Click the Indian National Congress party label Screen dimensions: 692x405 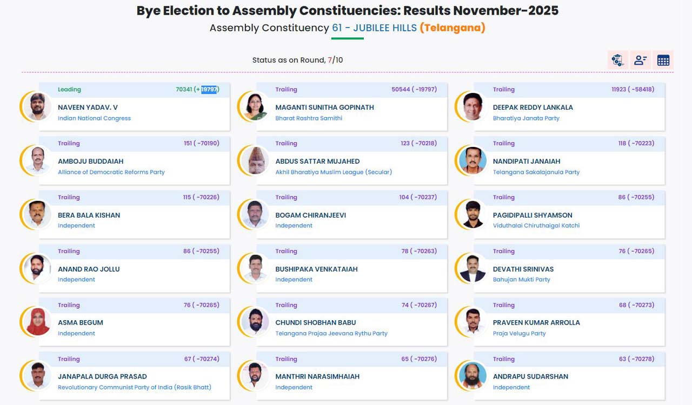(x=94, y=118)
